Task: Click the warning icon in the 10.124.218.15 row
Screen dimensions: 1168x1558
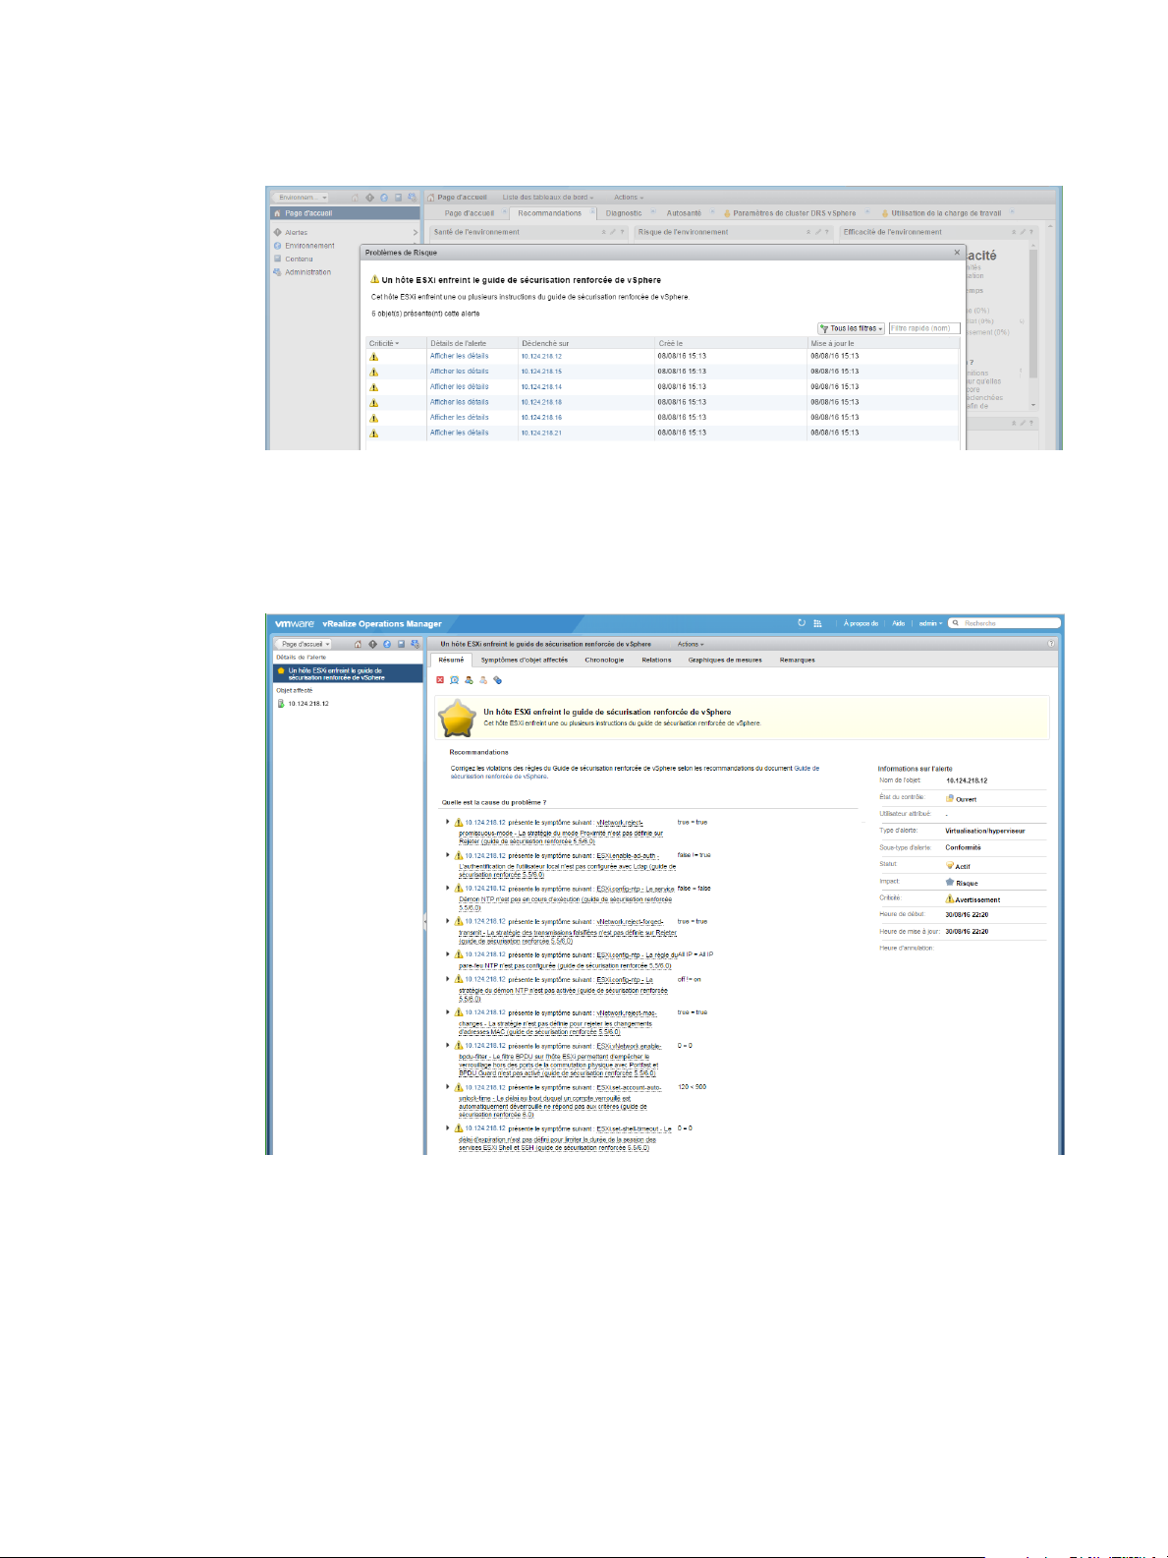Action: [x=373, y=372]
